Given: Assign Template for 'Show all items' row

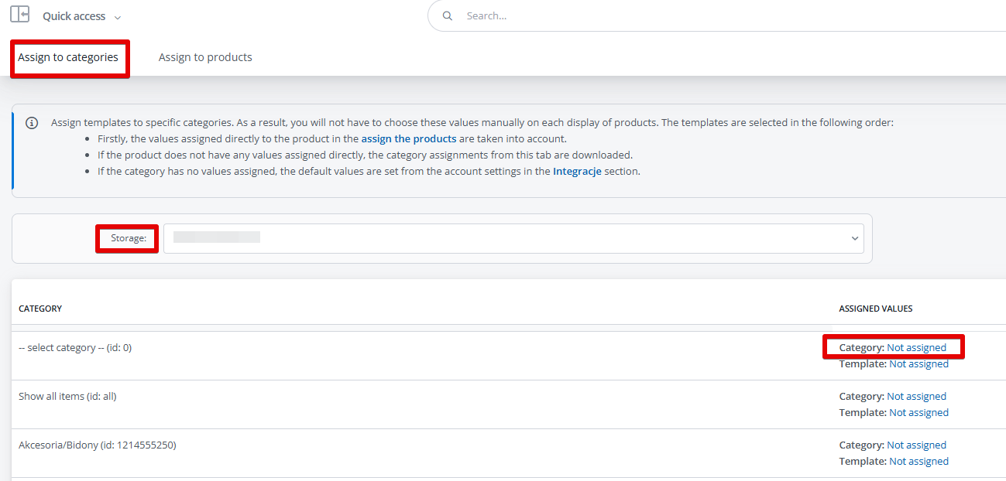Looking at the screenshot, I should pyautogui.click(x=918, y=413).
